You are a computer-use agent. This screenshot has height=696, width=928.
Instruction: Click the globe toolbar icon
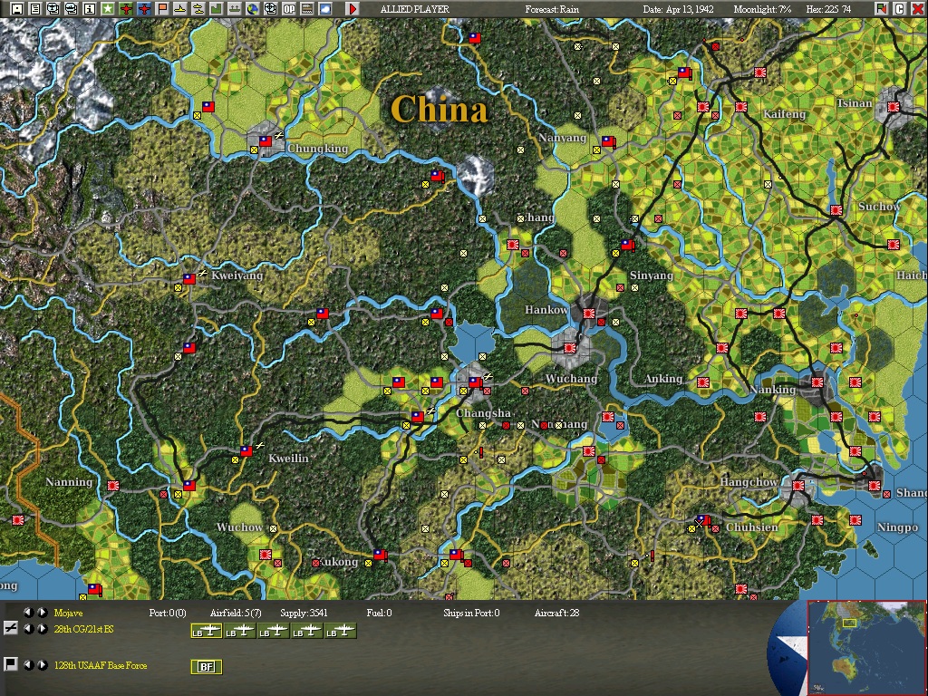point(253,9)
